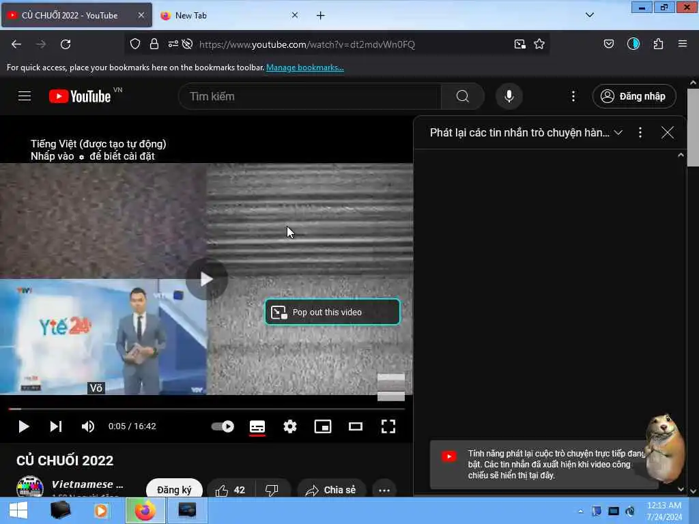Close the CỦ CHUỐI 2022 tab
This screenshot has height=524, width=699.
(141, 15)
